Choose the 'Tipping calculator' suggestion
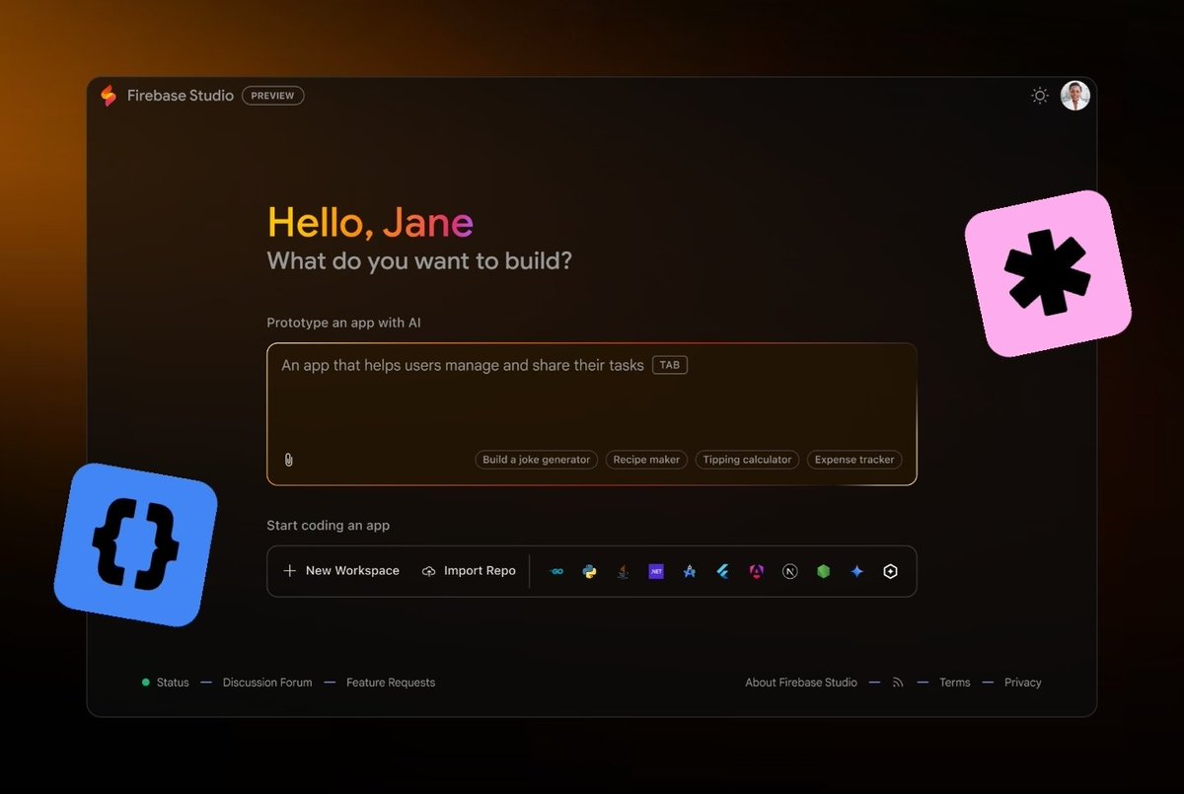The width and height of the screenshot is (1184, 794). (747, 460)
